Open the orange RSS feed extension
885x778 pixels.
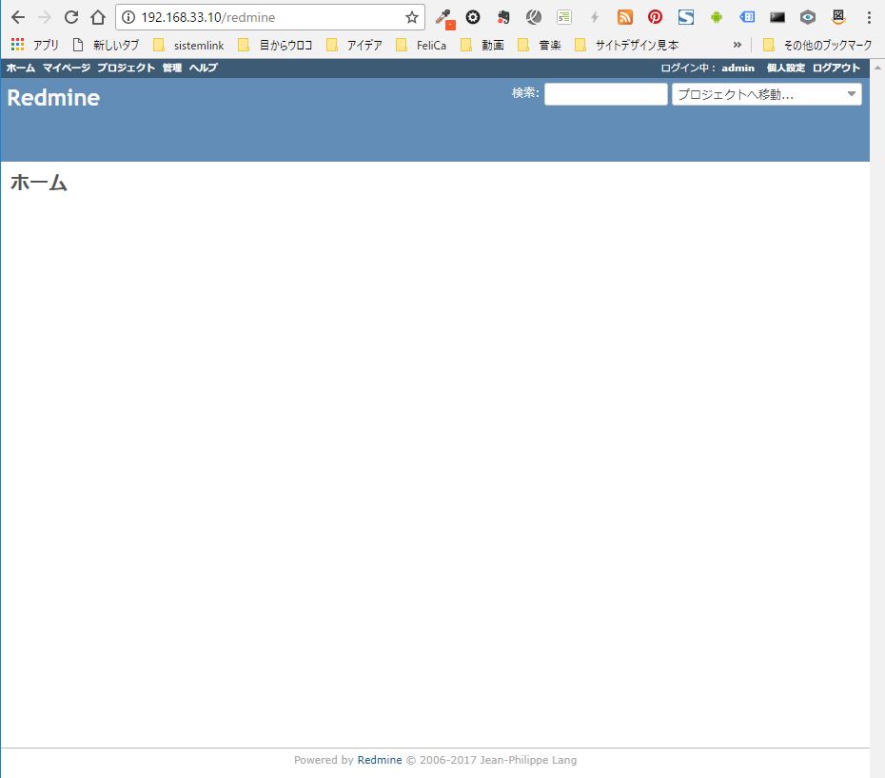pyautogui.click(x=625, y=17)
